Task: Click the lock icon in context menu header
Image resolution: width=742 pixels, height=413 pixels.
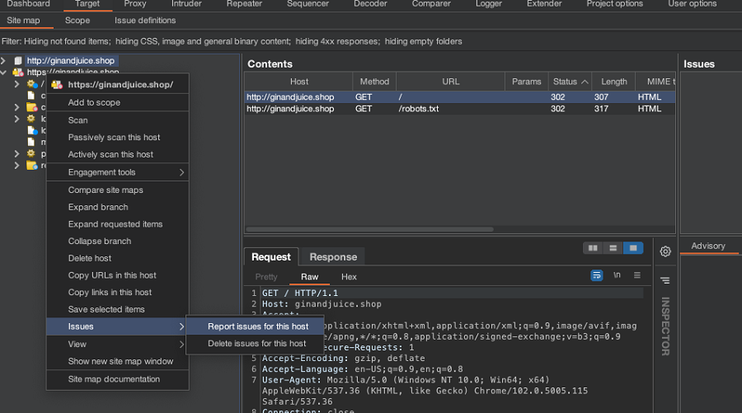Action: pyautogui.click(x=57, y=84)
